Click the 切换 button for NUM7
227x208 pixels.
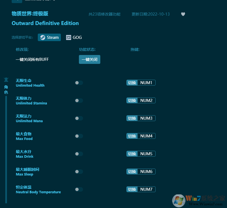tap(132, 189)
